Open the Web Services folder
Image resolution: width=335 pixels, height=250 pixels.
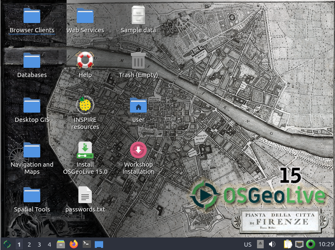point(85,16)
